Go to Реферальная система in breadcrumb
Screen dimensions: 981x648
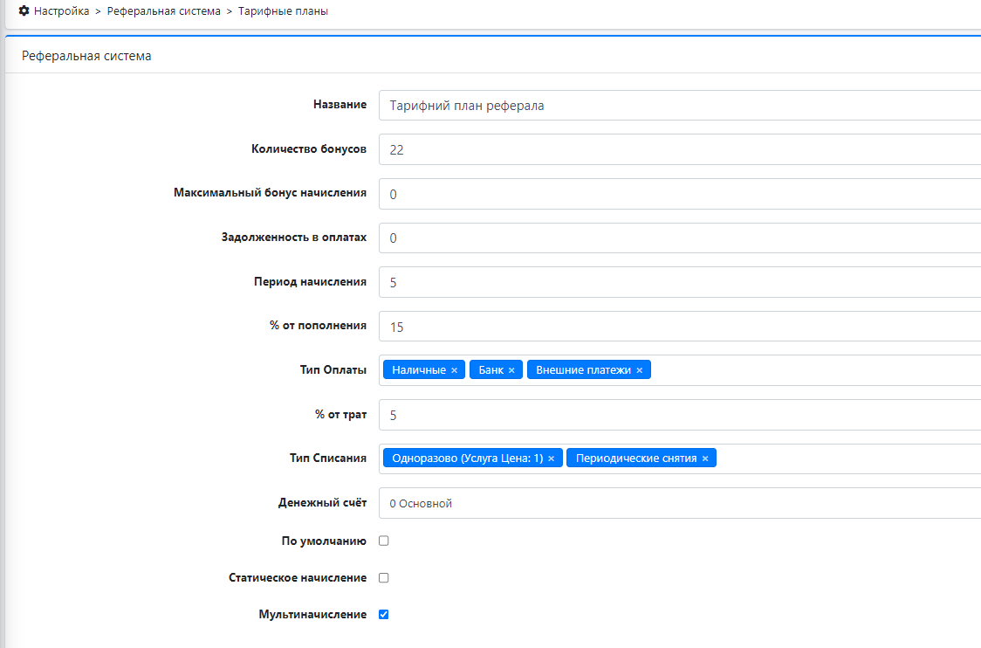(x=164, y=11)
